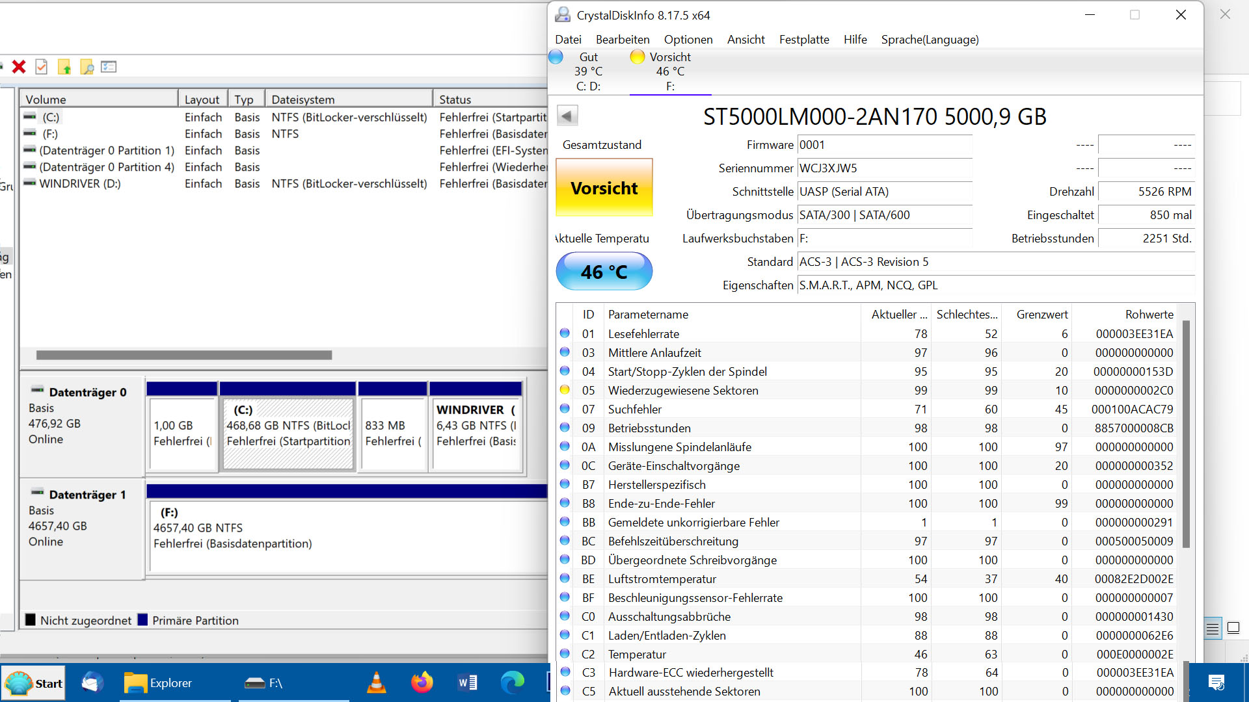Click the document checkmark properties icon
The image size is (1249, 702).
[41, 67]
